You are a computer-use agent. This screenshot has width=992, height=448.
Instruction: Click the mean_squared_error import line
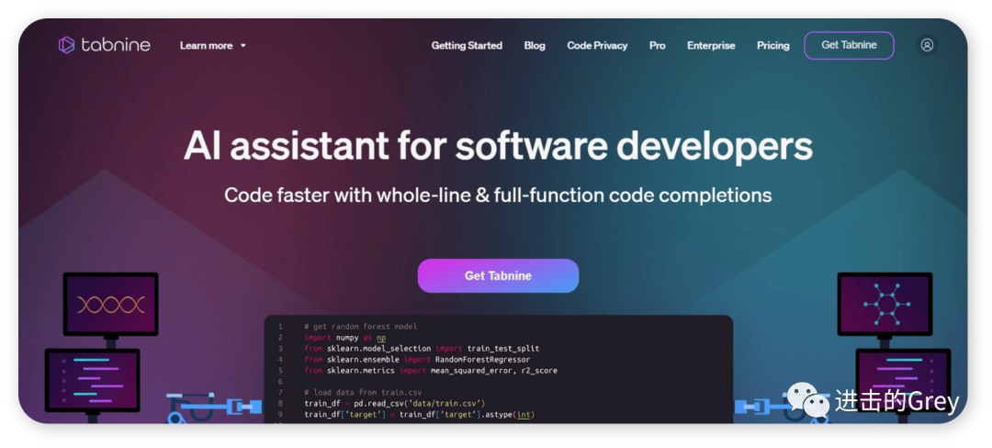pos(430,370)
